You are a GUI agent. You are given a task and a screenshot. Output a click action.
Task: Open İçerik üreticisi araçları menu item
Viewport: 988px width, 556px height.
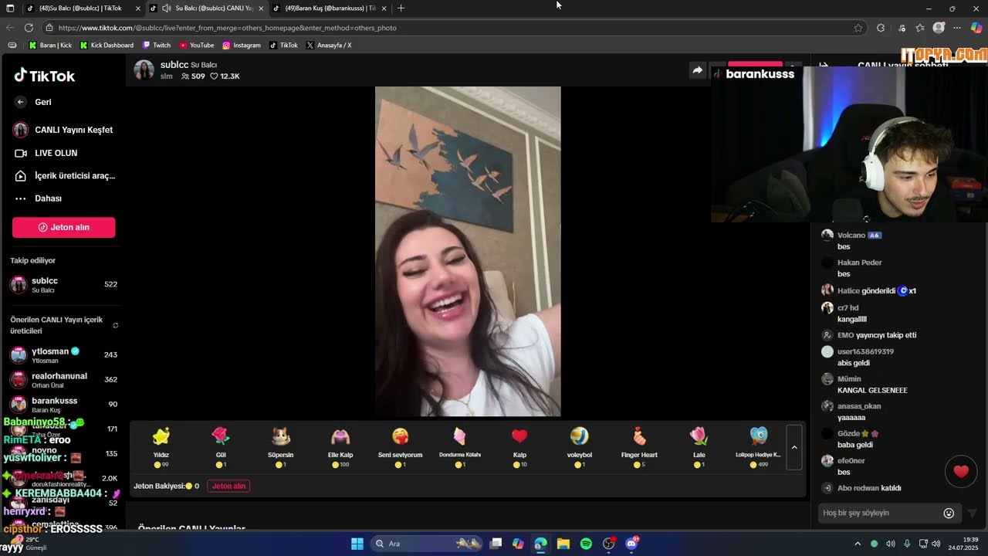coord(64,176)
